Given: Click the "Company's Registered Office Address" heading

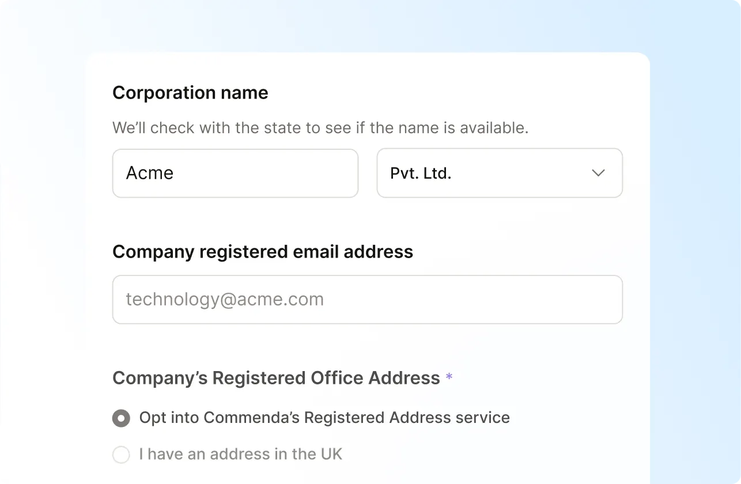Looking at the screenshot, I should (x=277, y=378).
